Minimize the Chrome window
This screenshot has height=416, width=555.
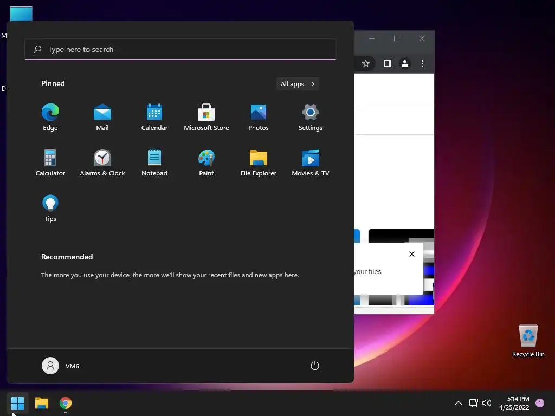coord(372,38)
